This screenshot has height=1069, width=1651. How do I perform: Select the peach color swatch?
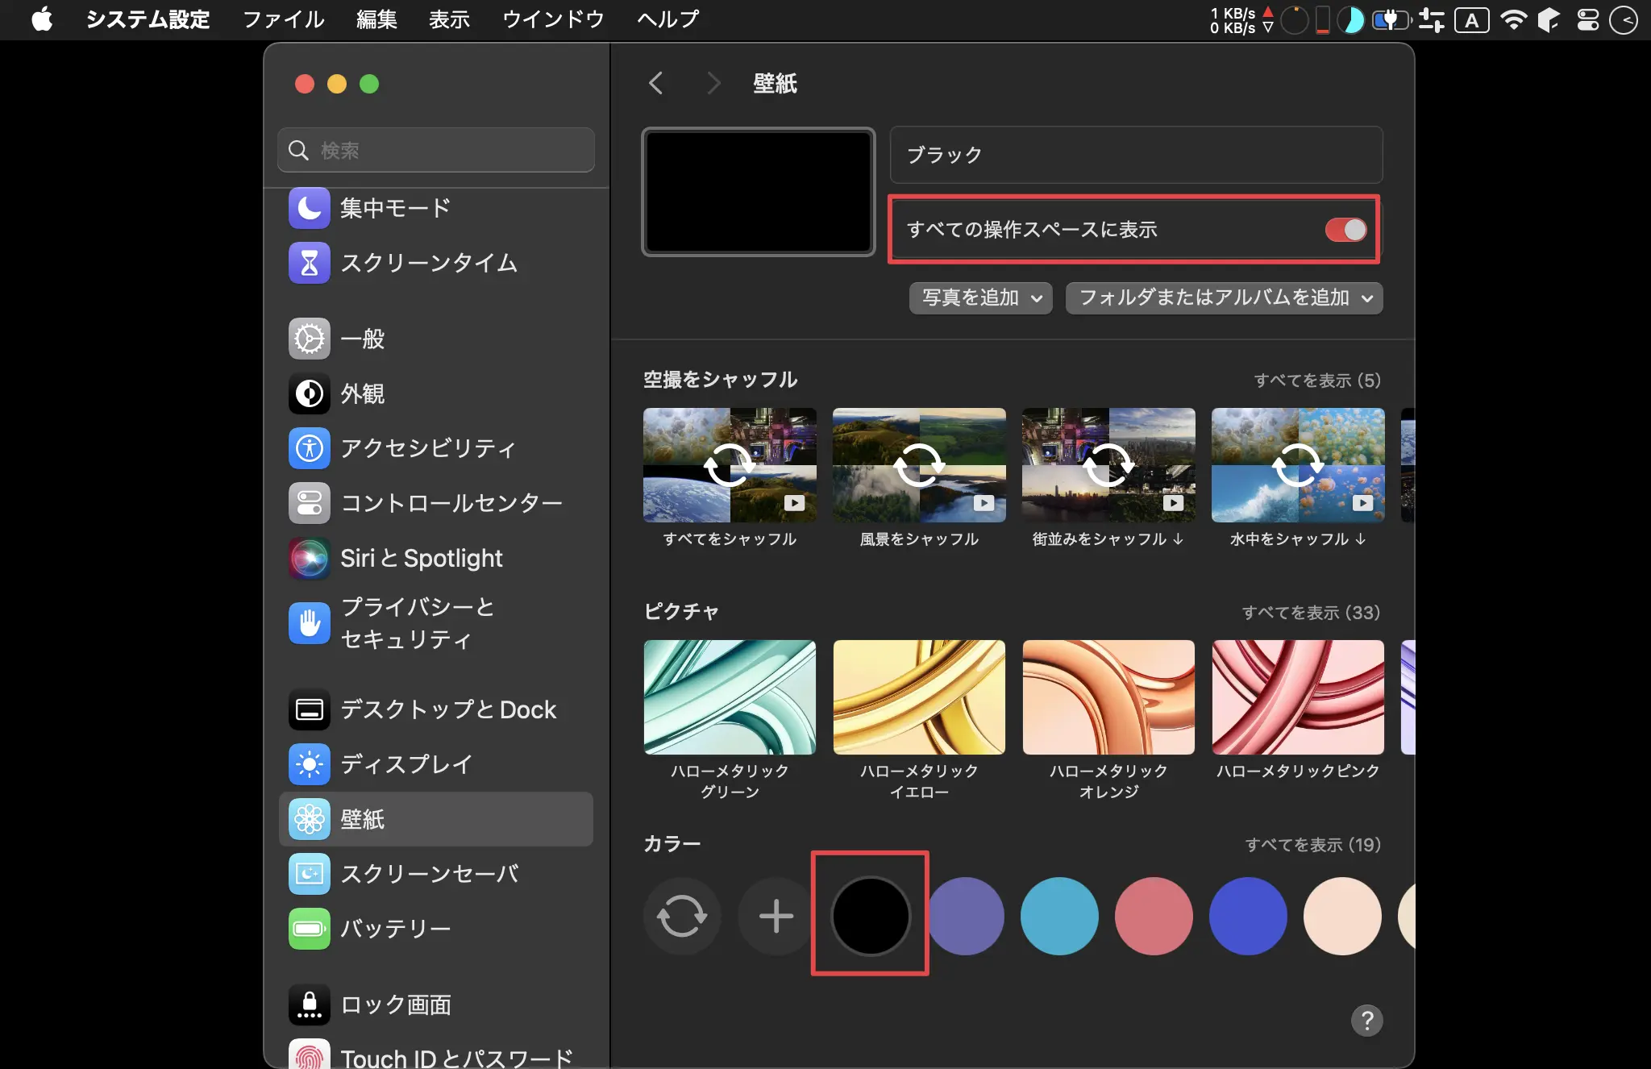pos(1342,917)
